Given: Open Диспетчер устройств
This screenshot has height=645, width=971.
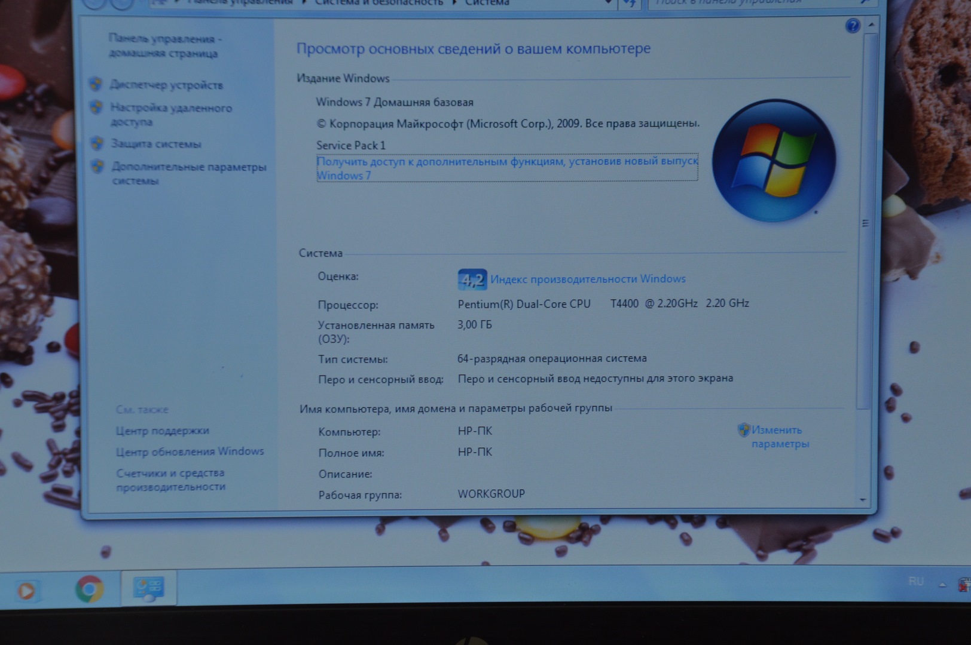Looking at the screenshot, I should 166,85.
